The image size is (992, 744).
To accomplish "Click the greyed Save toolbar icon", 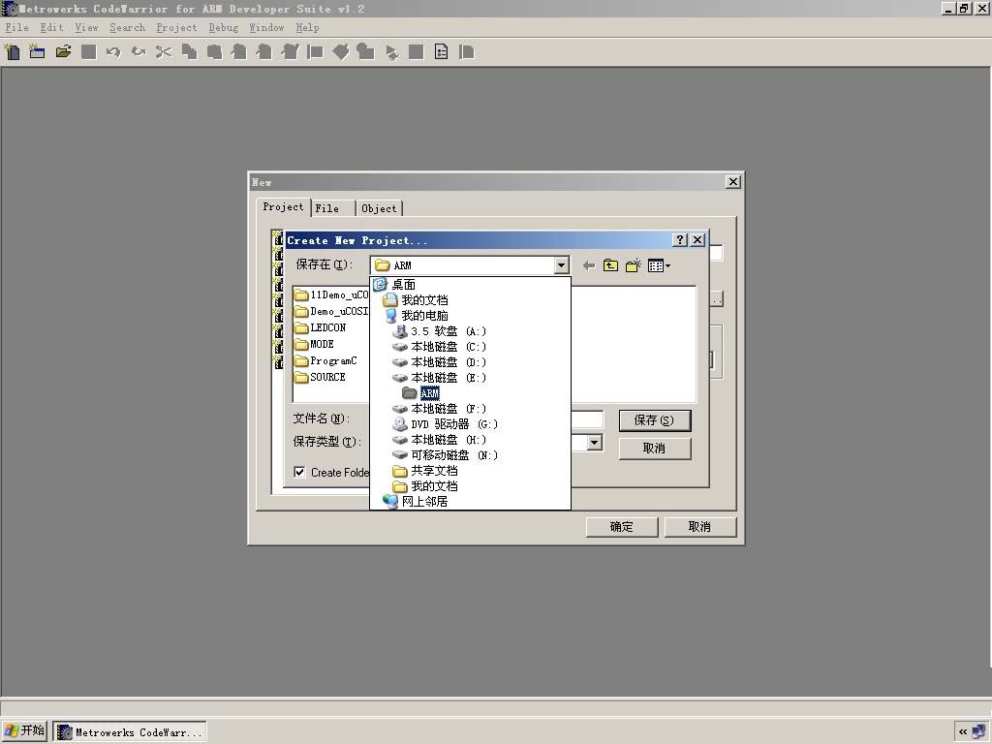I will [88, 52].
